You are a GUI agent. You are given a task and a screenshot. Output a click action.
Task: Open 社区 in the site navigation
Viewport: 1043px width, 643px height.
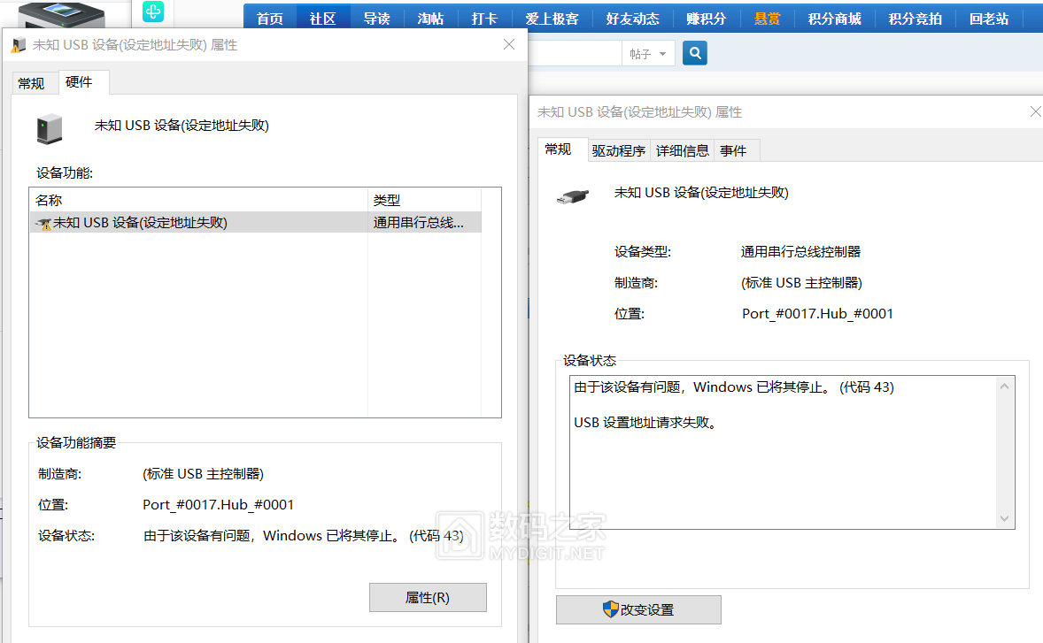(322, 19)
